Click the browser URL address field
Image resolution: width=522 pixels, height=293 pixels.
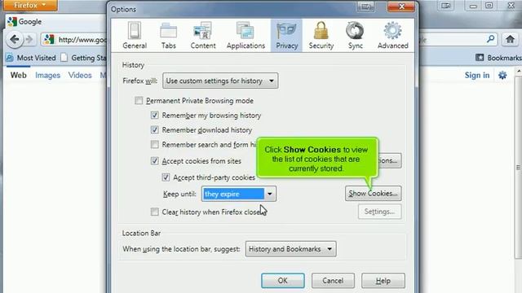[74, 40]
